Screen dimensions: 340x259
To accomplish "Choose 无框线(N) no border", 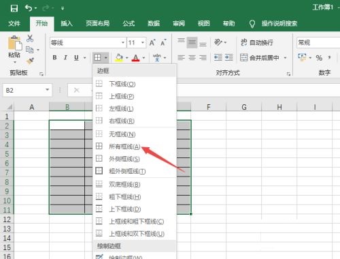I will [135, 134].
